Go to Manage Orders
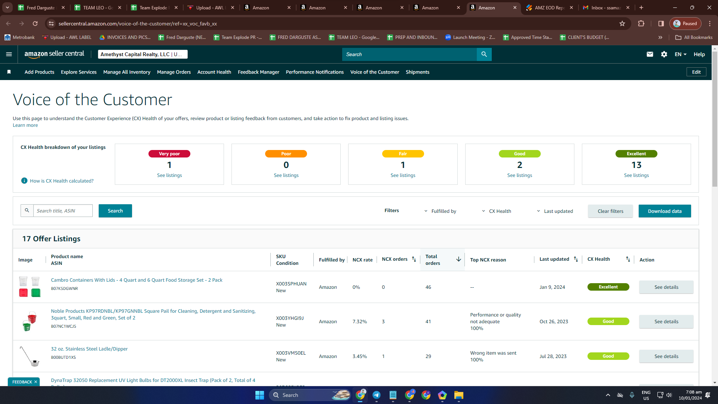Screen dimensions: 718x404 tap(174, 72)
